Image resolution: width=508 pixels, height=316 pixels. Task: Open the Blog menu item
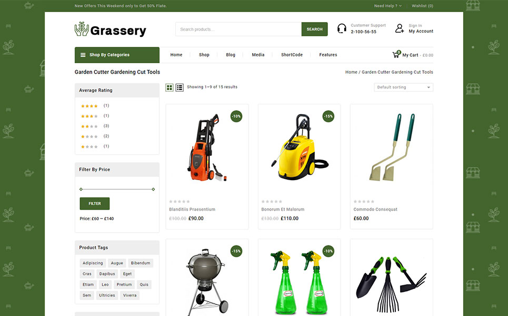231,55
